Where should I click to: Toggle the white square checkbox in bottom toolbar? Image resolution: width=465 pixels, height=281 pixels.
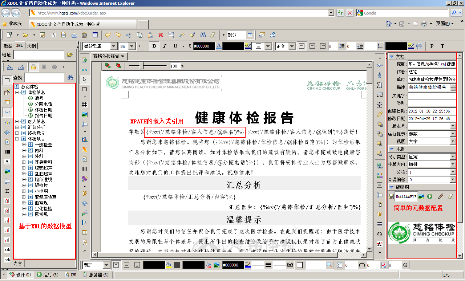(x=300, y=265)
